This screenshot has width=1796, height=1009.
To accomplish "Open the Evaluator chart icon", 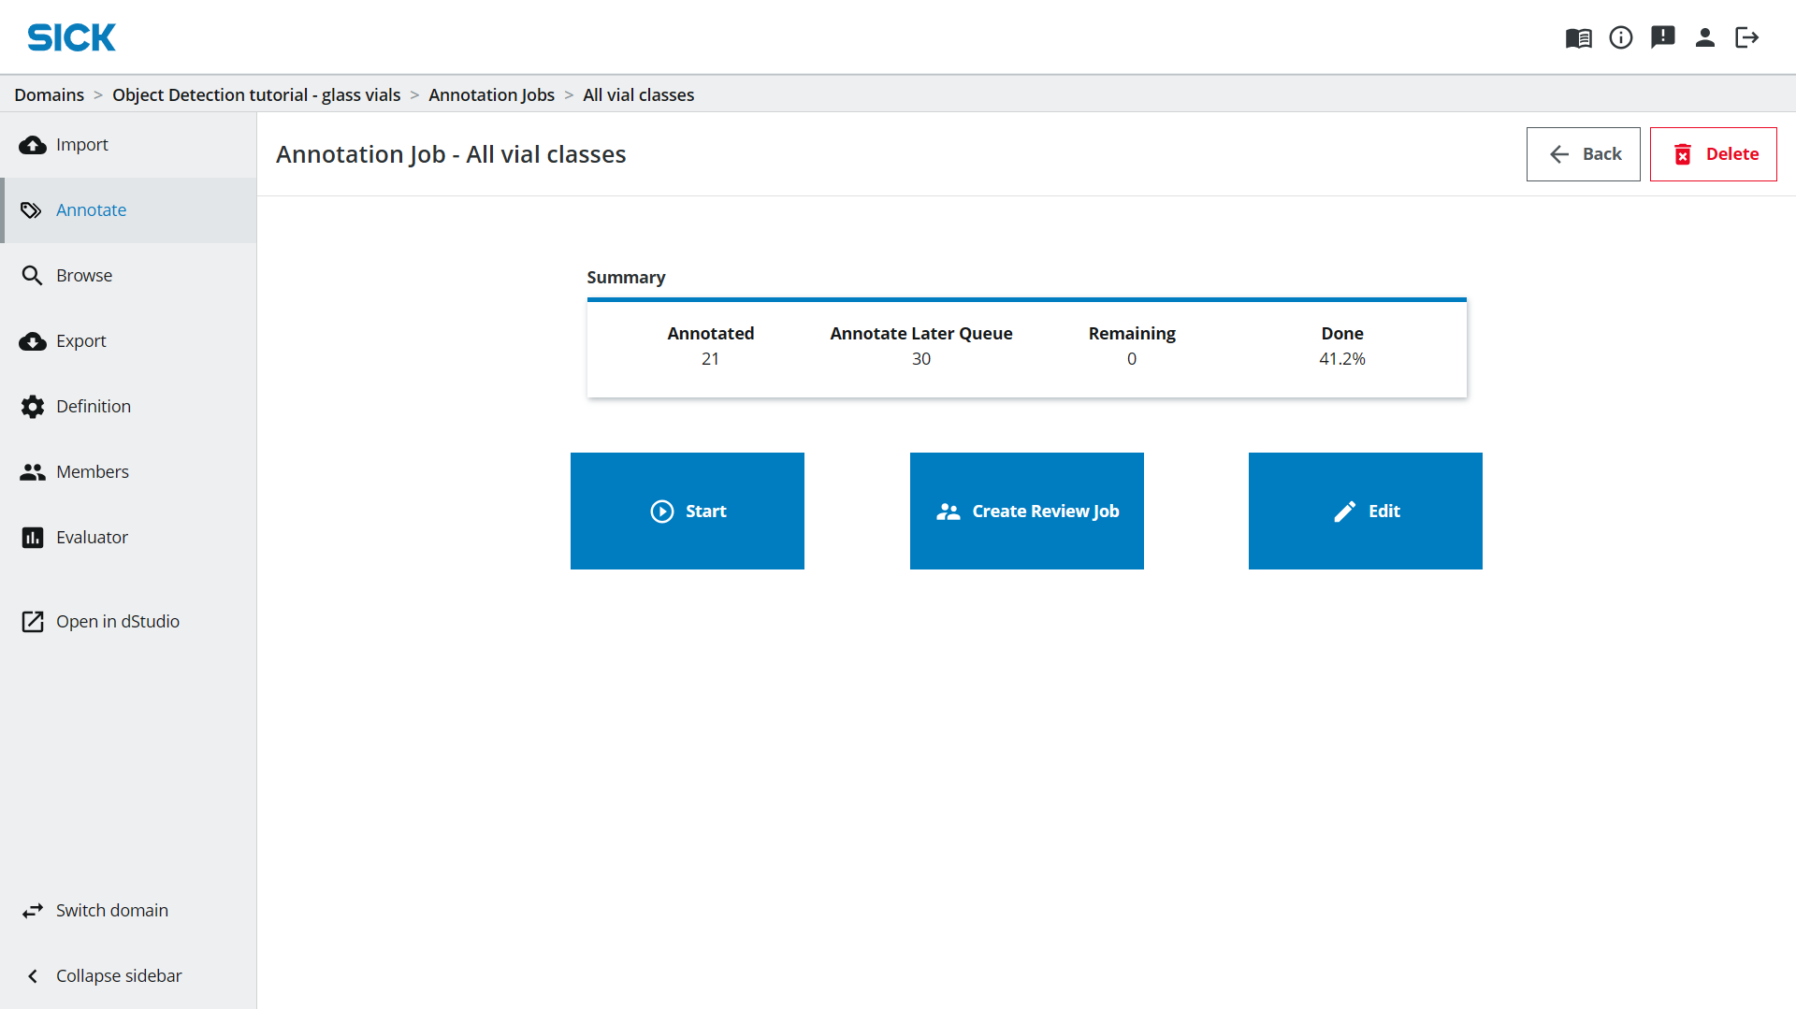I will pyautogui.click(x=33, y=537).
